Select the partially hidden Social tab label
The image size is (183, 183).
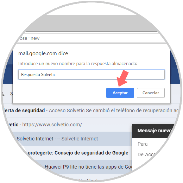click(x=11, y=94)
